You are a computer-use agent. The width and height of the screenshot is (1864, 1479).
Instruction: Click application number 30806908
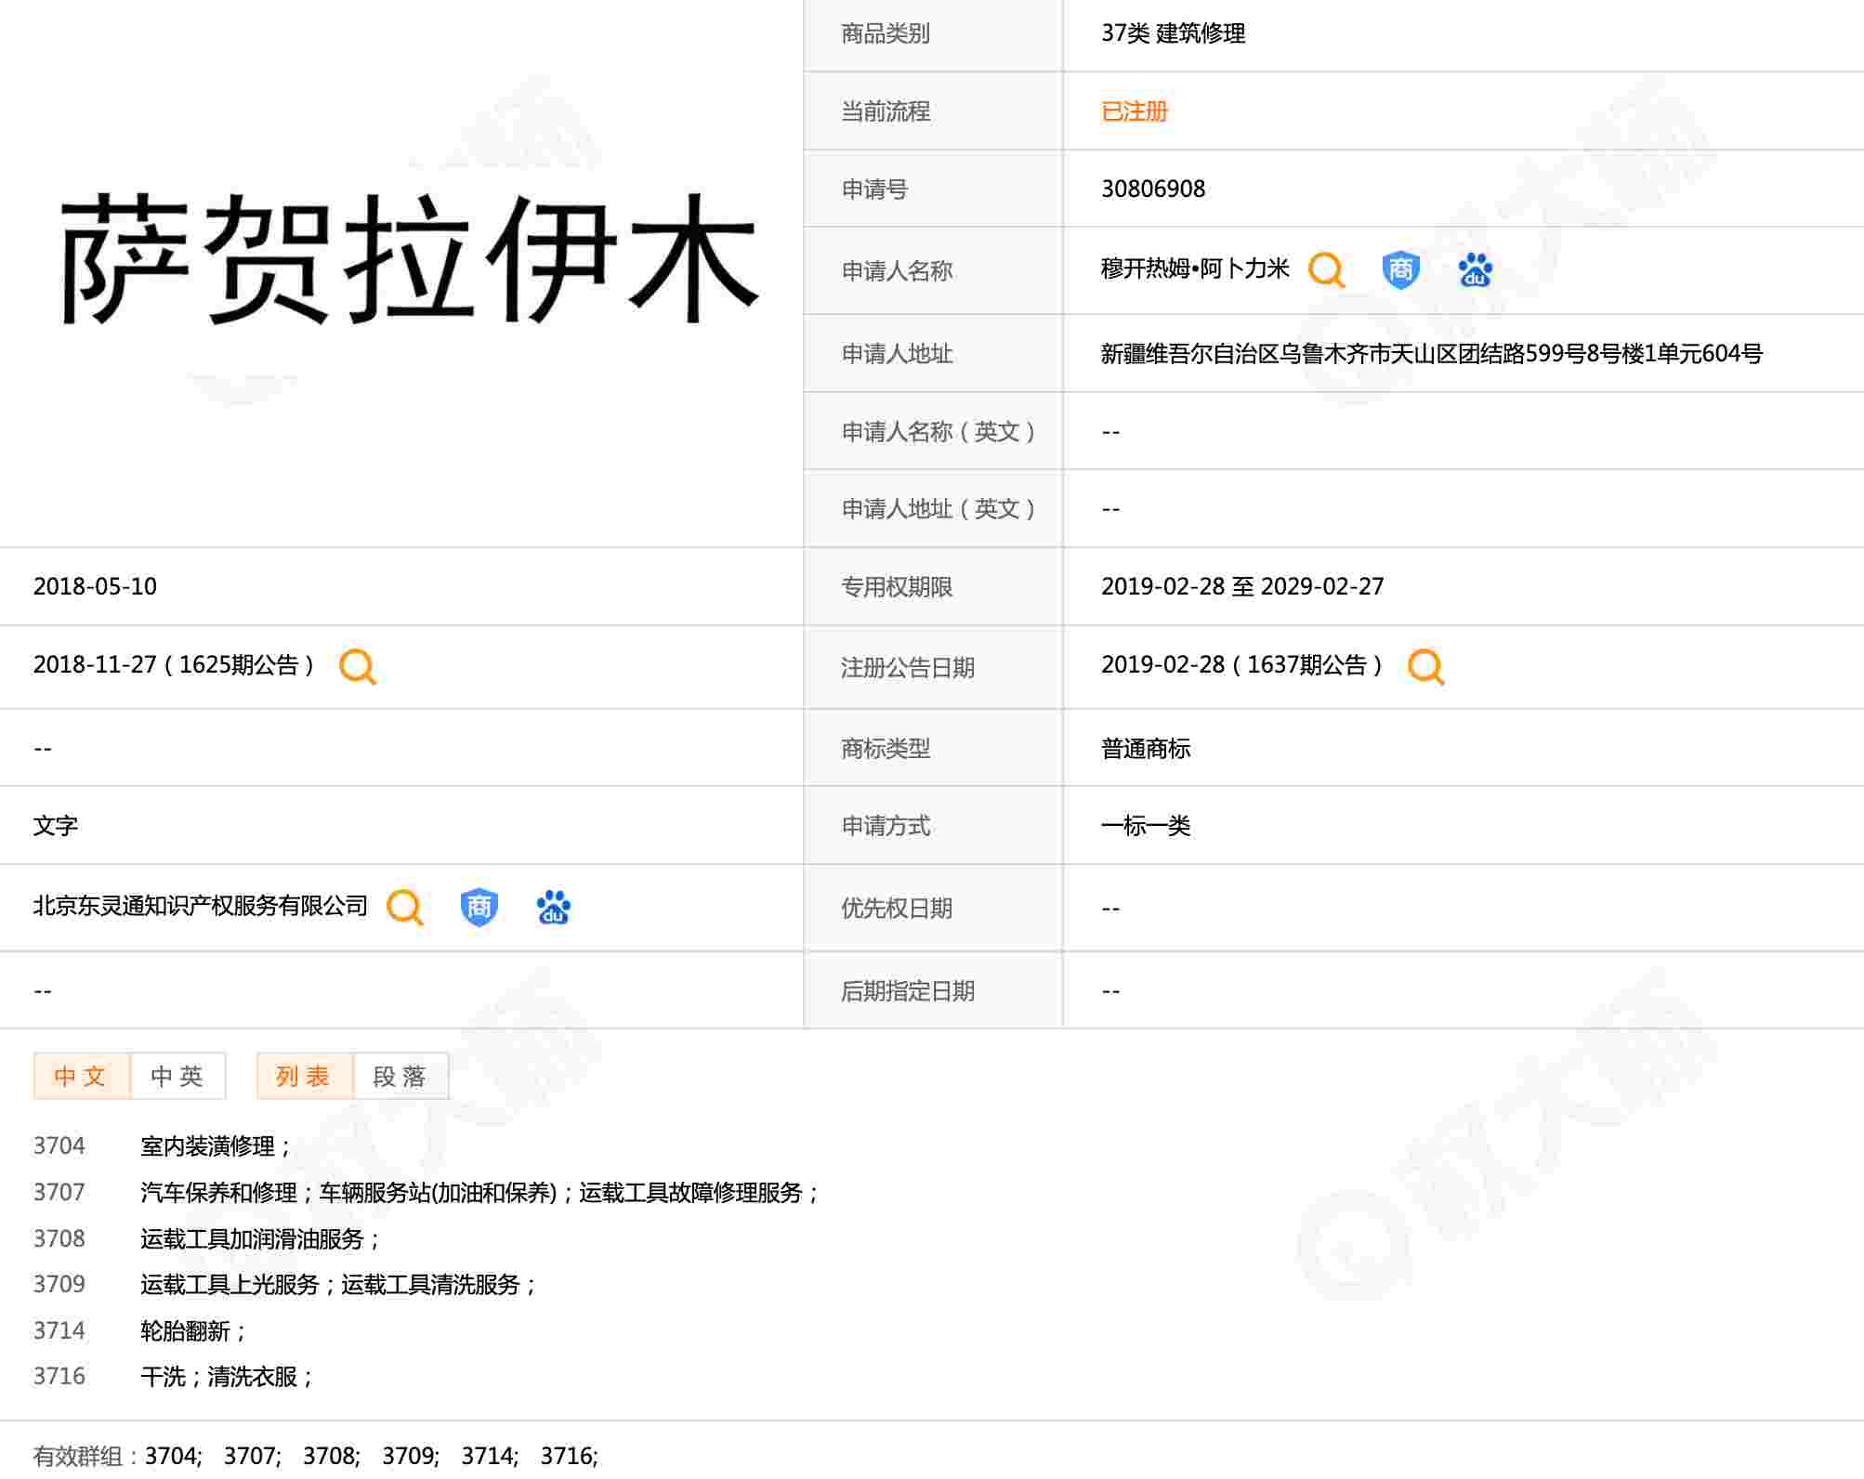click(x=1153, y=190)
